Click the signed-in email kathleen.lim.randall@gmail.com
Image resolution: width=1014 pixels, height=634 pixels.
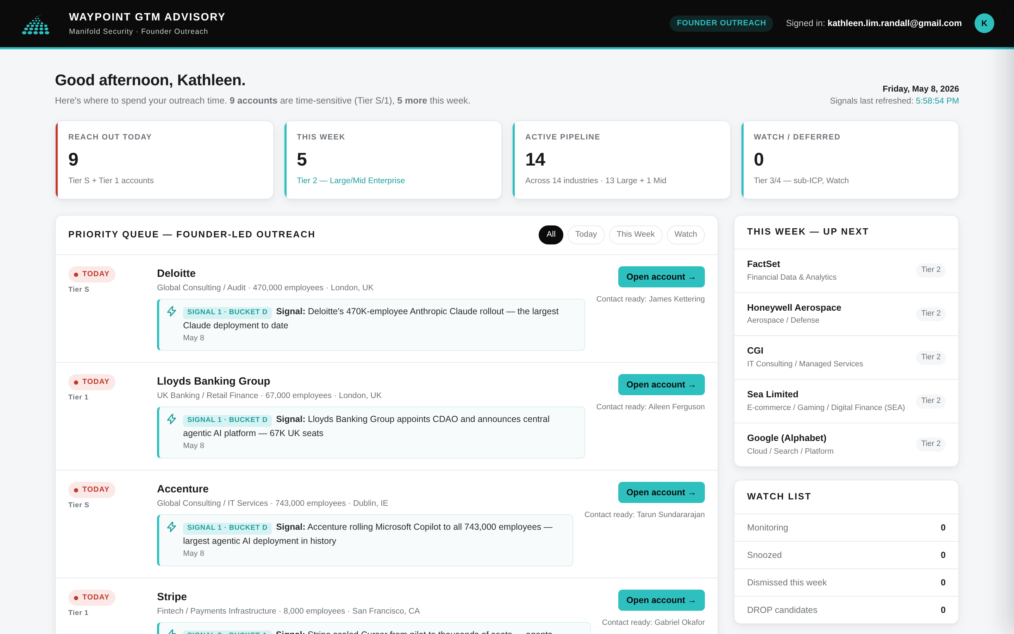coord(894,23)
